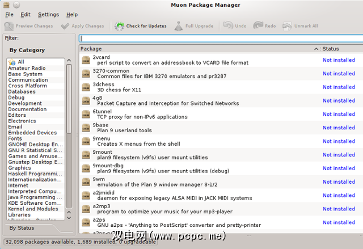Screen dimensions: 363x249
Task: Click the package icon for 9mount
Action: click(86, 155)
